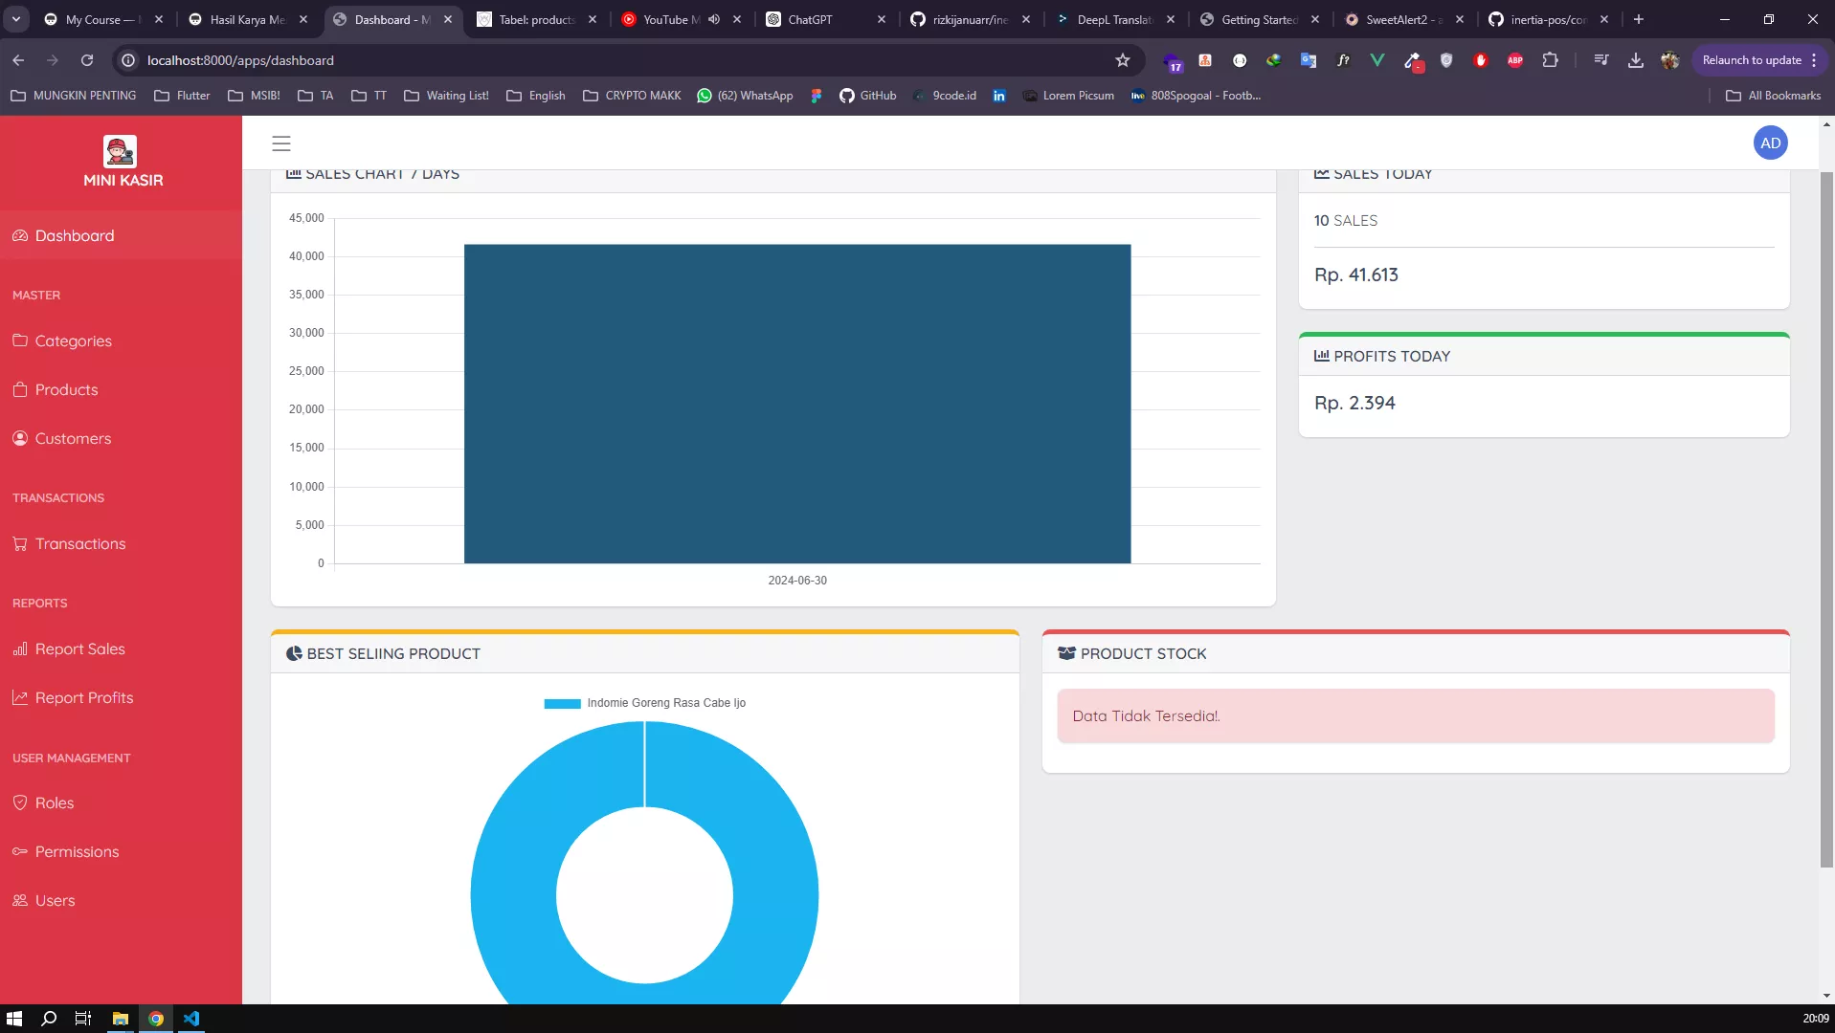Image resolution: width=1835 pixels, height=1033 pixels.
Task: Switch to the My Course tab
Action: [x=103, y=19]
